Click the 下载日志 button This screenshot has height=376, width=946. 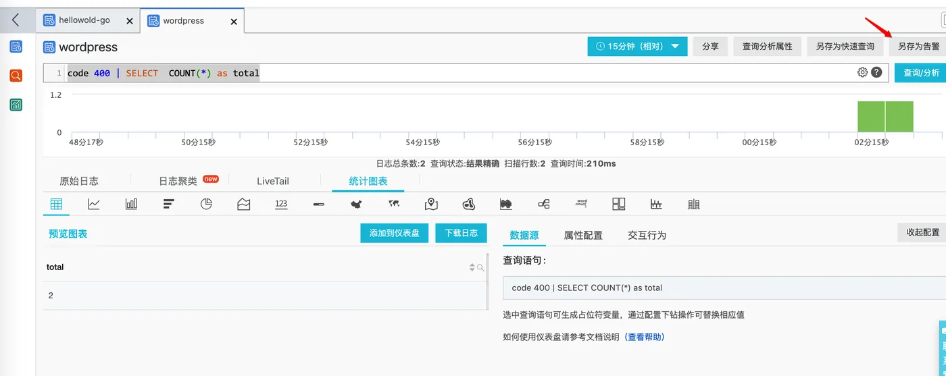click(461, 233)
